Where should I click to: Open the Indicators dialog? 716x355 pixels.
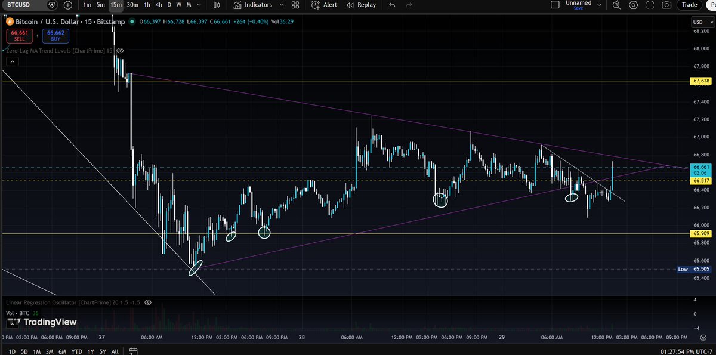tap(253, 5)
